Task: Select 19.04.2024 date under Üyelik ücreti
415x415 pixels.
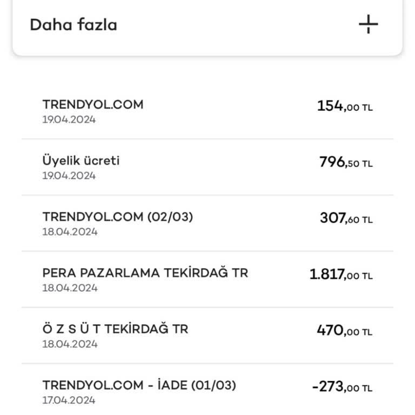Action: pos(69,176)
